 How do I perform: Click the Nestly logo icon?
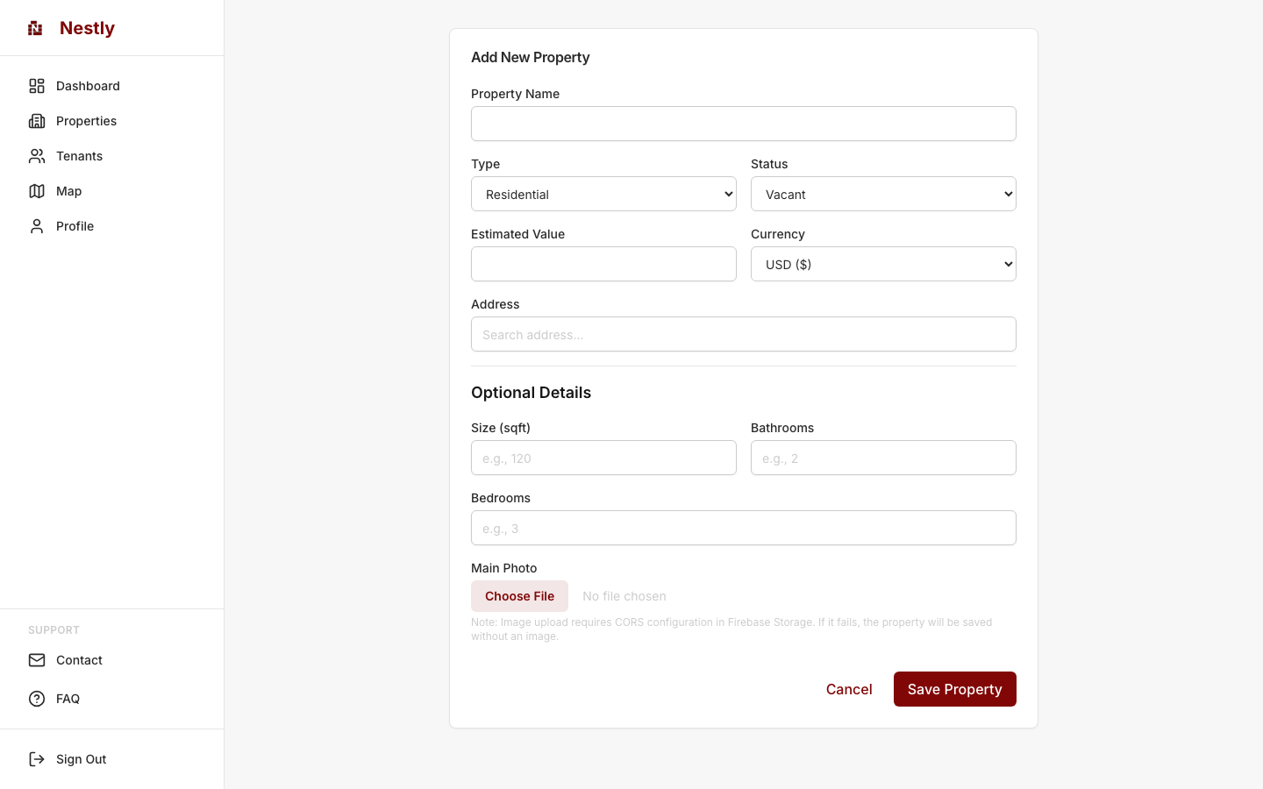[35, 28]
